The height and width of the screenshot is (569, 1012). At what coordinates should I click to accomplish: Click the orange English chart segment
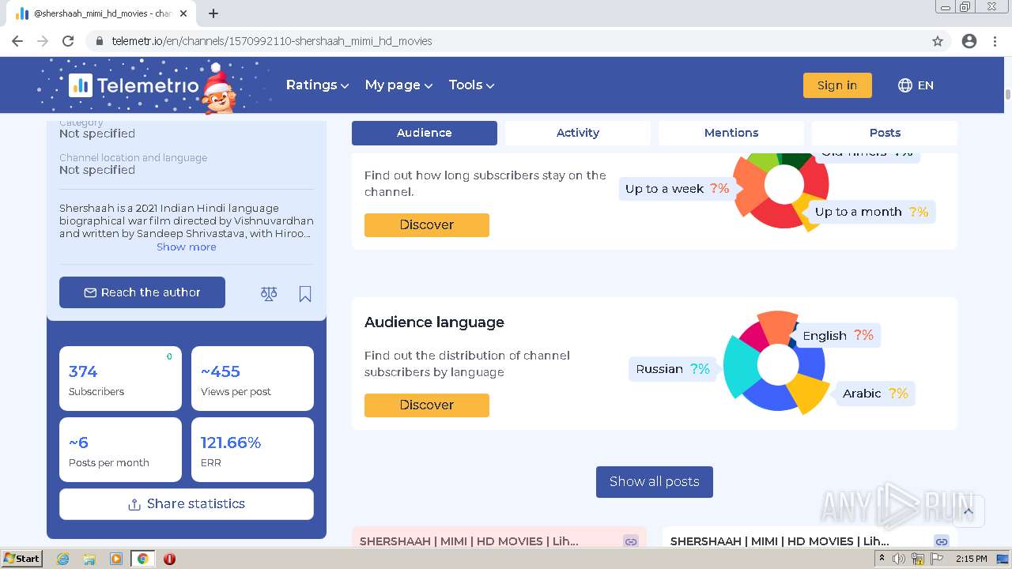(x=778, y=326)
